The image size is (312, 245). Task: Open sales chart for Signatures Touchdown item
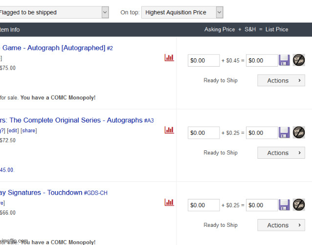click(169, 202)
